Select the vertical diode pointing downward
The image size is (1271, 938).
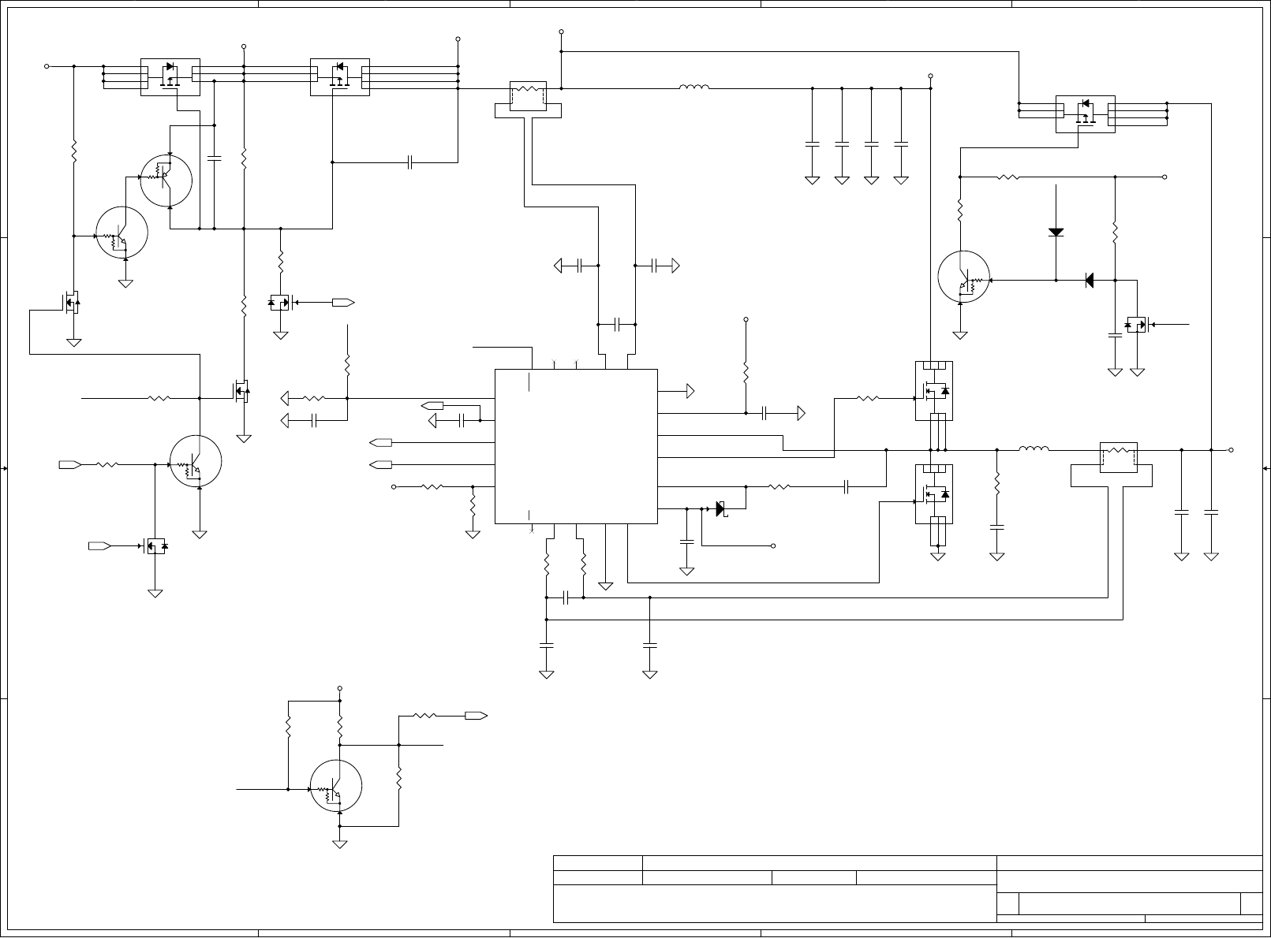(x=1056, y=232)
